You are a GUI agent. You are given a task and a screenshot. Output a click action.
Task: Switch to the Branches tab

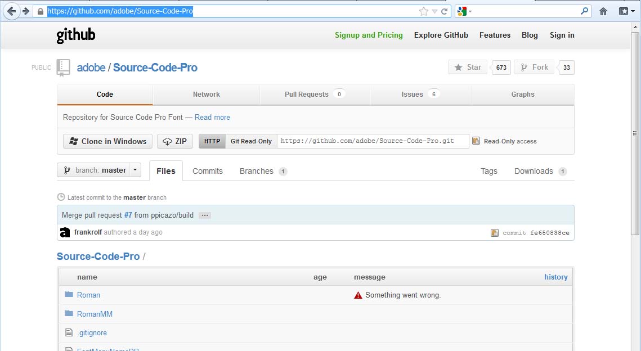tap(263, 171)
